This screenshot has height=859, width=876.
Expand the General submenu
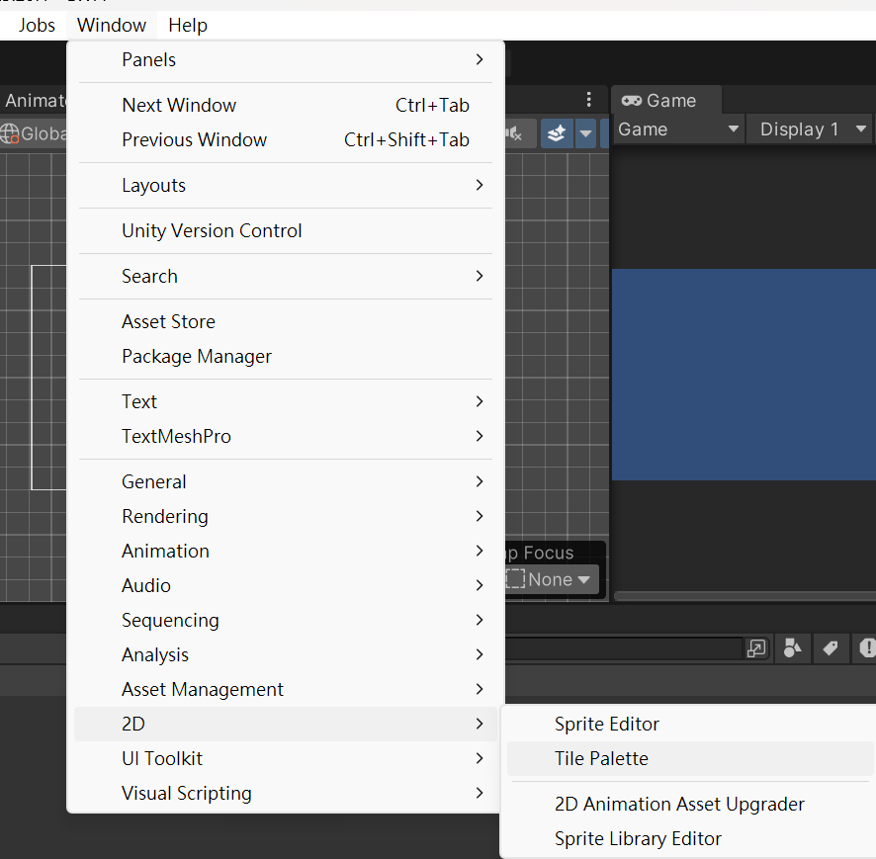click(286, 481)
